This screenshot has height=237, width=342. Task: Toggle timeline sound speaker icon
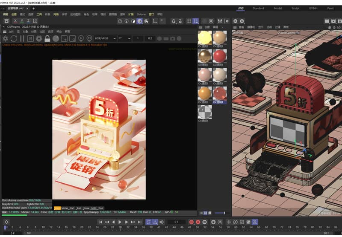click(162, 222)
